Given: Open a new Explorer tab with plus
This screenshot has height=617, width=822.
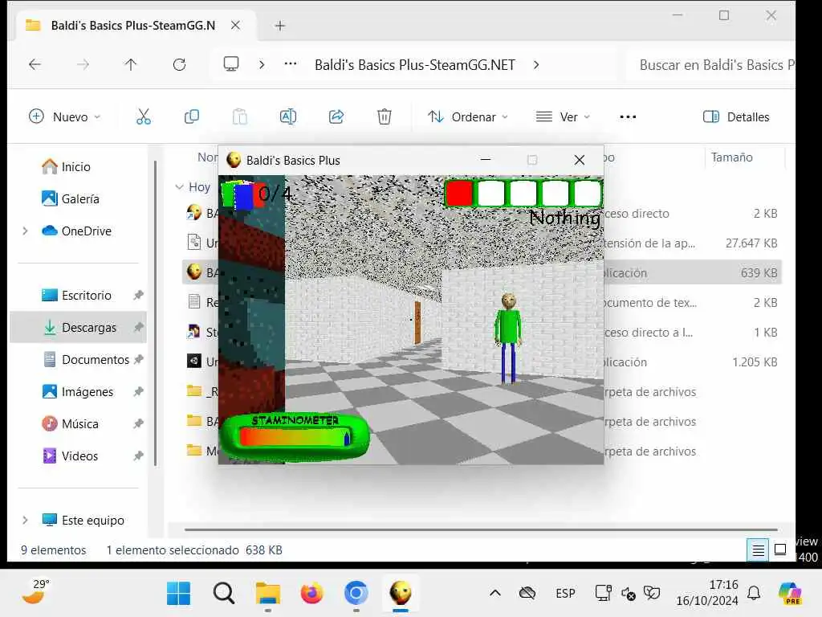Looking at the screenshot, I should point(280,26).
